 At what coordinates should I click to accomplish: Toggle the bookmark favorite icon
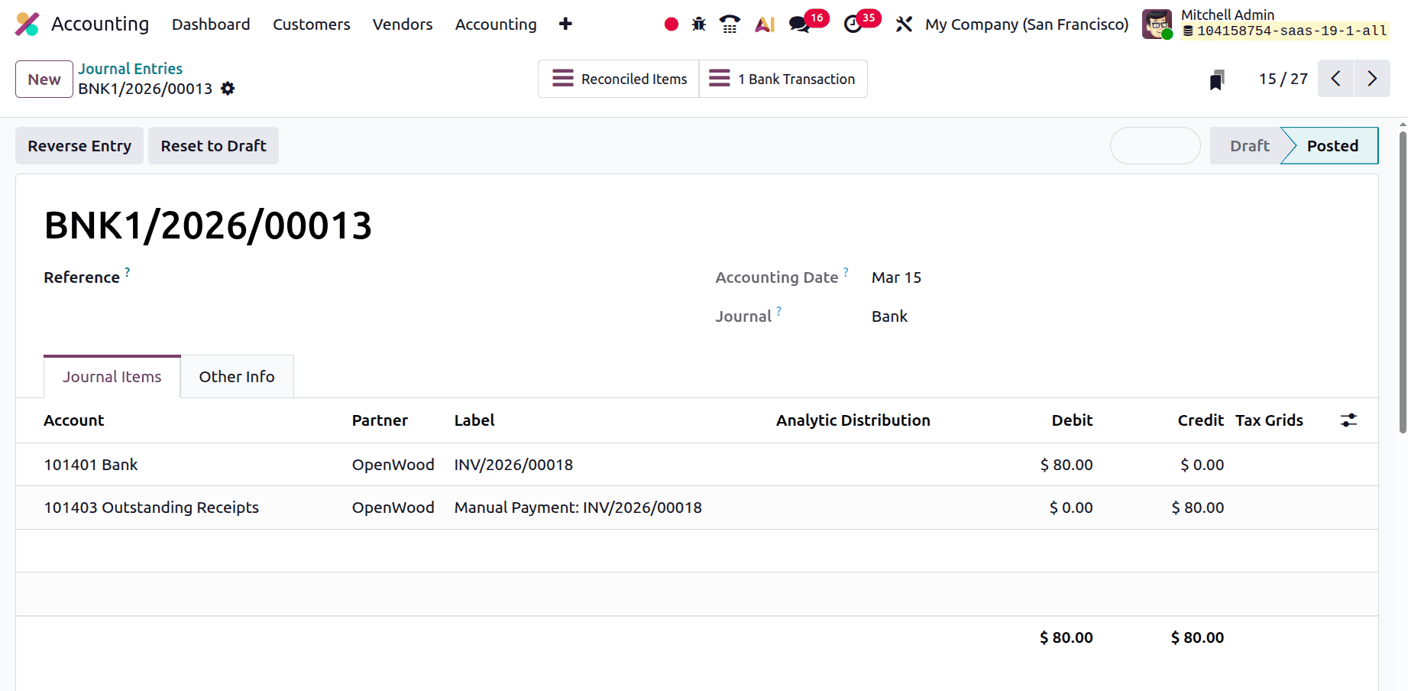tap(1217, 79)
